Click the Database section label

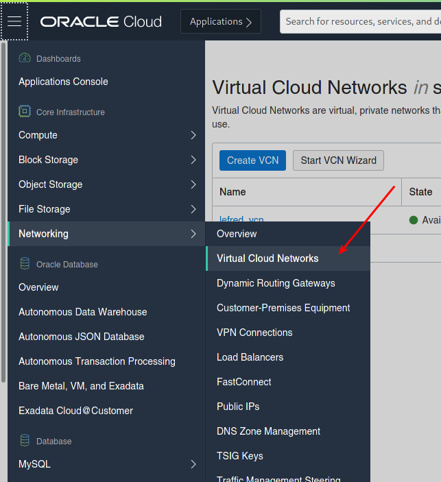[x=53, y=442]
